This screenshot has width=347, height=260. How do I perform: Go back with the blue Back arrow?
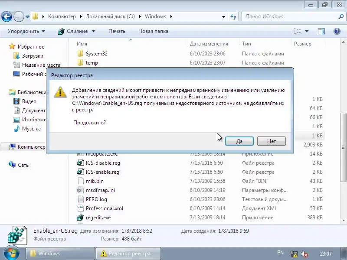(x=7, y=16)
